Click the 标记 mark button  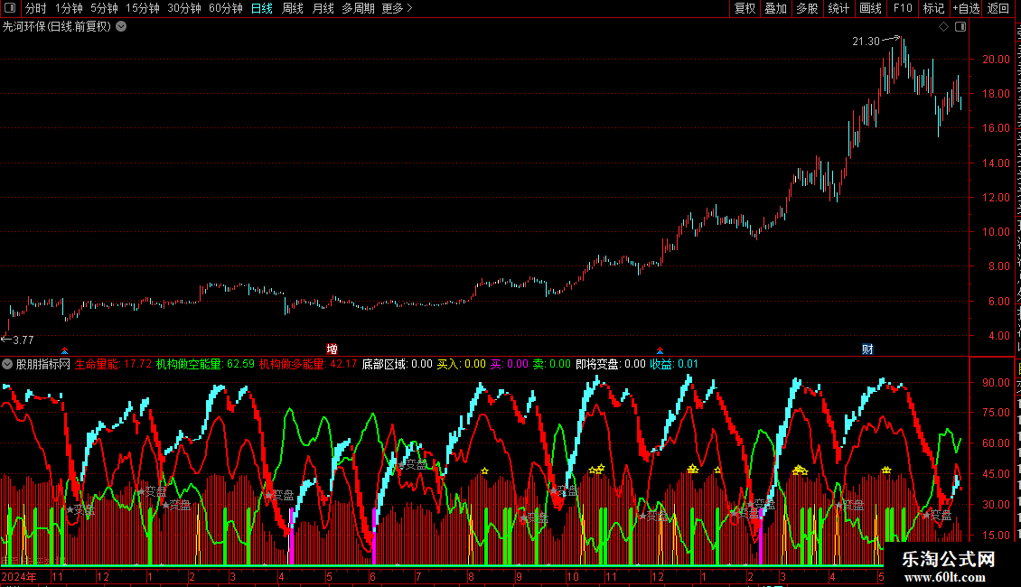tap(933, 8)
